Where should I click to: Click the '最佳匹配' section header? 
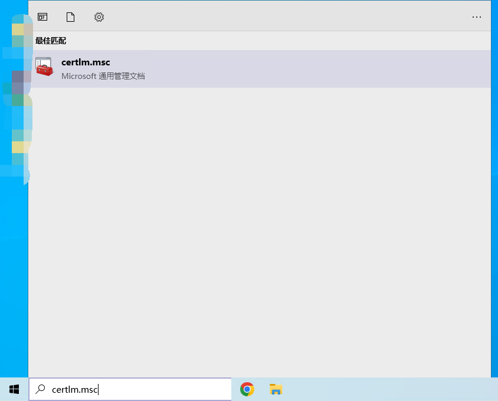pos(51,41)
